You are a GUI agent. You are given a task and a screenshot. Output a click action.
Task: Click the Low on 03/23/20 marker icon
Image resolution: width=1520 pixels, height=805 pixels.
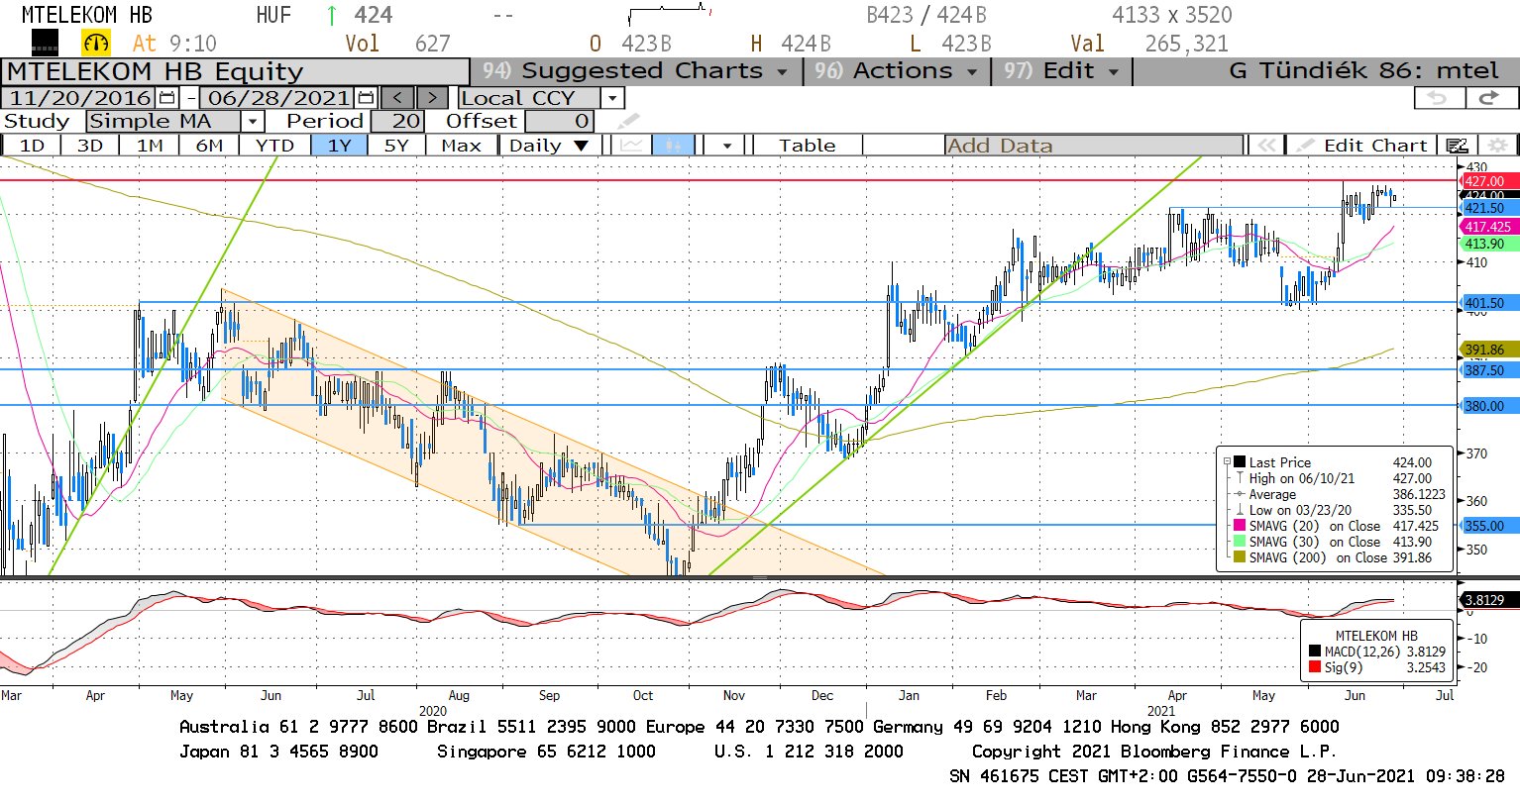click(1239, 510)
